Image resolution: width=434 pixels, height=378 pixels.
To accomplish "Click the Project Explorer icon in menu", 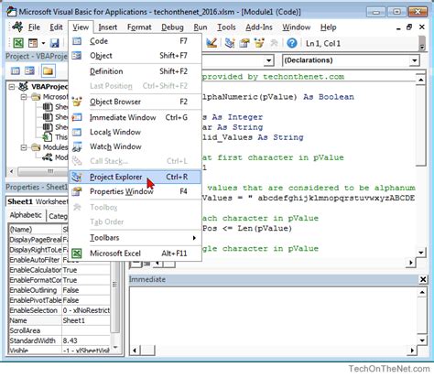I will 77,177.
